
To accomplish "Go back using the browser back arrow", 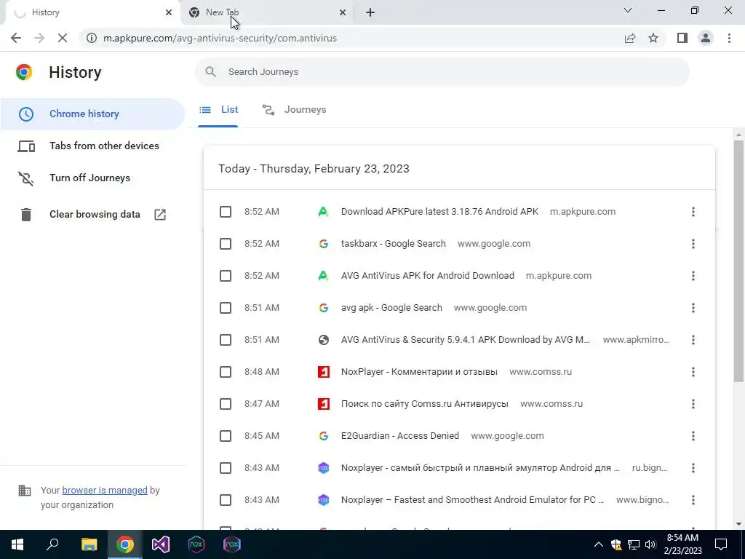I will tap(16, 38).
